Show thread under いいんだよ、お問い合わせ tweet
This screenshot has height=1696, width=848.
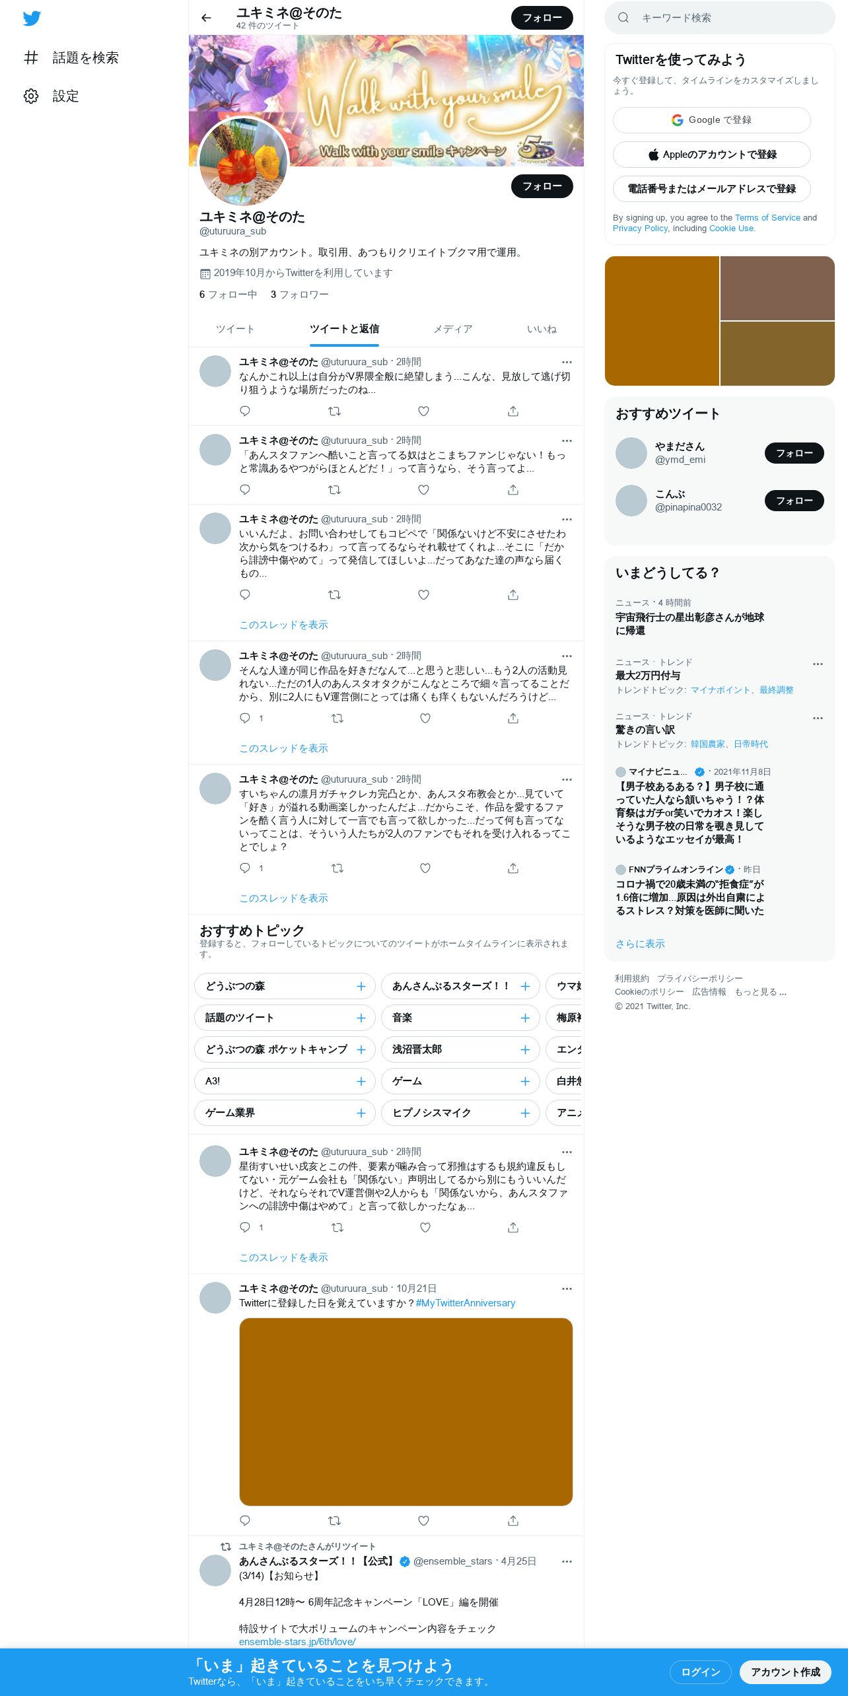pyautogui.click(x=283, y=625)
